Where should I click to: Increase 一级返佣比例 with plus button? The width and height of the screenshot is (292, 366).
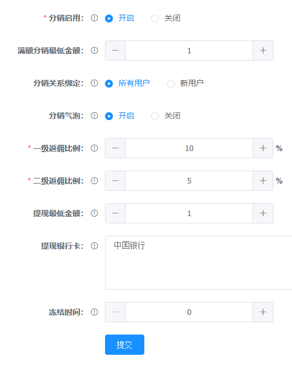[263, 148]
